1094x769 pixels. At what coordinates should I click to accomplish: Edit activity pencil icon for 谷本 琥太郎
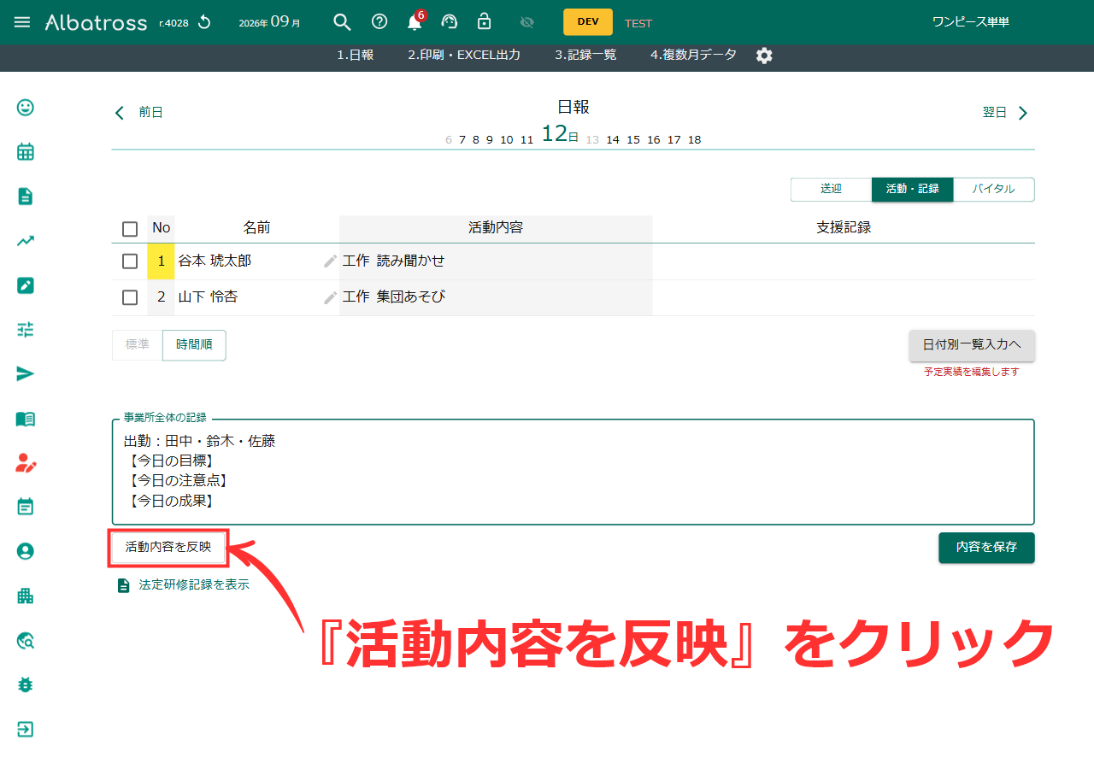pyautogui.click(x=331, y=261)
